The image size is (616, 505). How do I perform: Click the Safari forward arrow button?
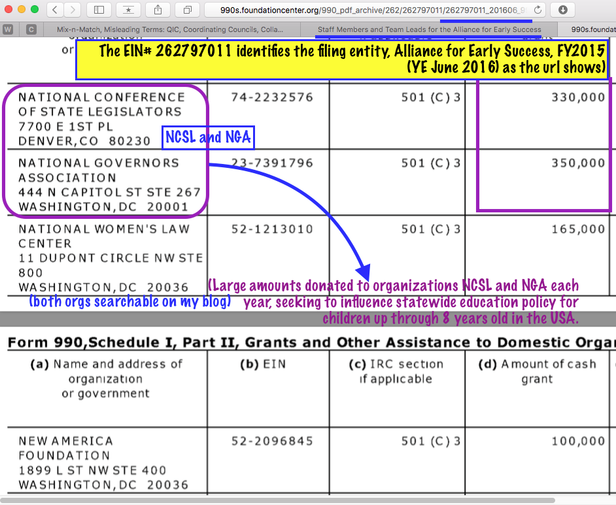click(x=73, y=10)
